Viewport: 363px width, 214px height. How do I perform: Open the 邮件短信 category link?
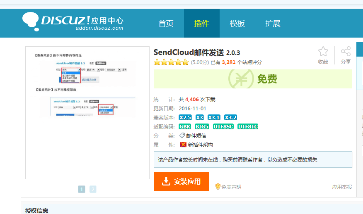196,136
